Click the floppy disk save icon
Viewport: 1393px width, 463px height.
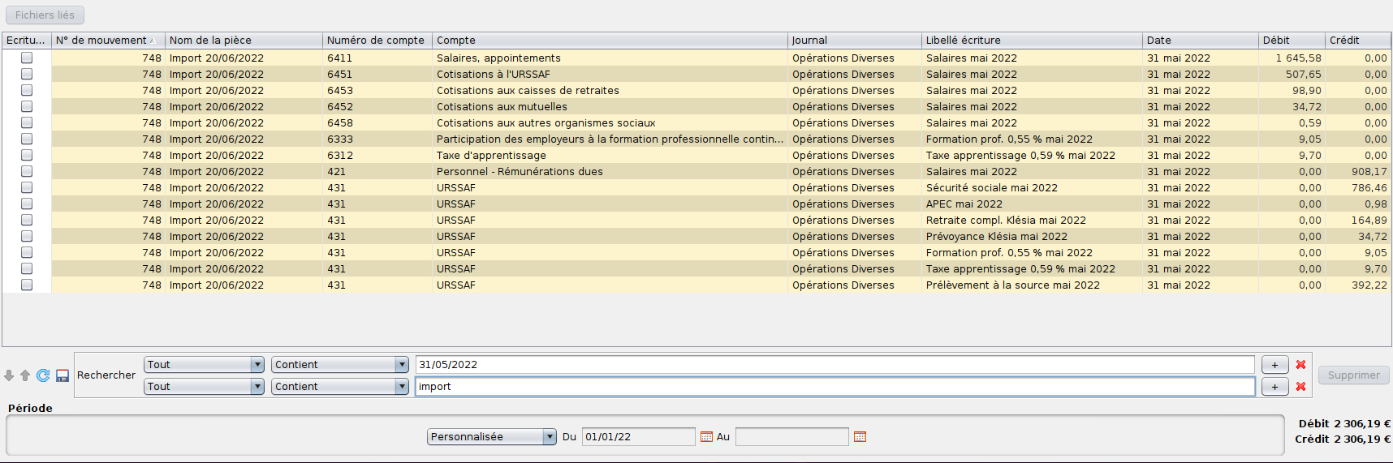click(x=62, y=375)
